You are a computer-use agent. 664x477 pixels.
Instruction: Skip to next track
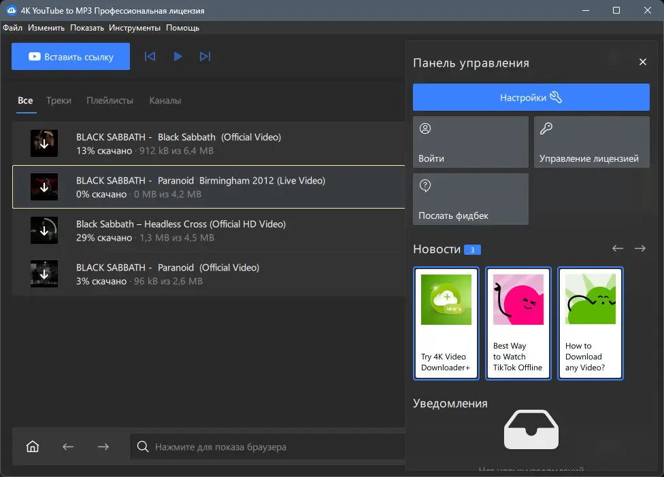[x=205, y=56]
